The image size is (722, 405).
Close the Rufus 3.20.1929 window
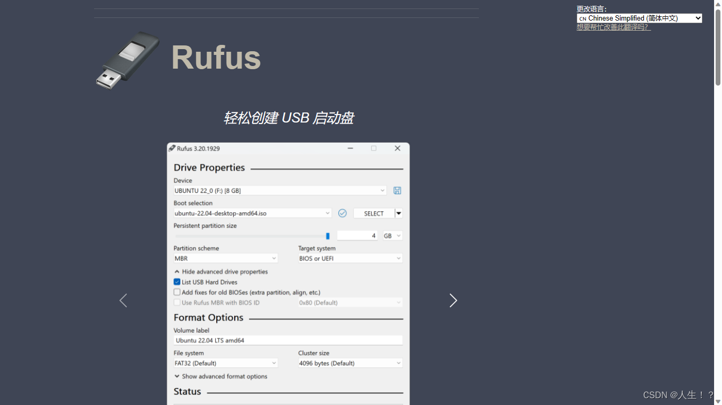[397, 148]
